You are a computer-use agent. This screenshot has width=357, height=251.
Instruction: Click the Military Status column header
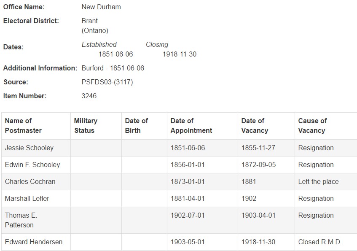click(96, 126)
